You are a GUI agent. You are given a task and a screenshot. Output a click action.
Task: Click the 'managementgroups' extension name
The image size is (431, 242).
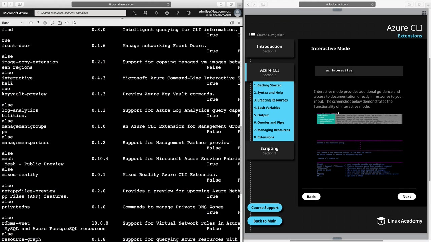[x=24, y=126]
